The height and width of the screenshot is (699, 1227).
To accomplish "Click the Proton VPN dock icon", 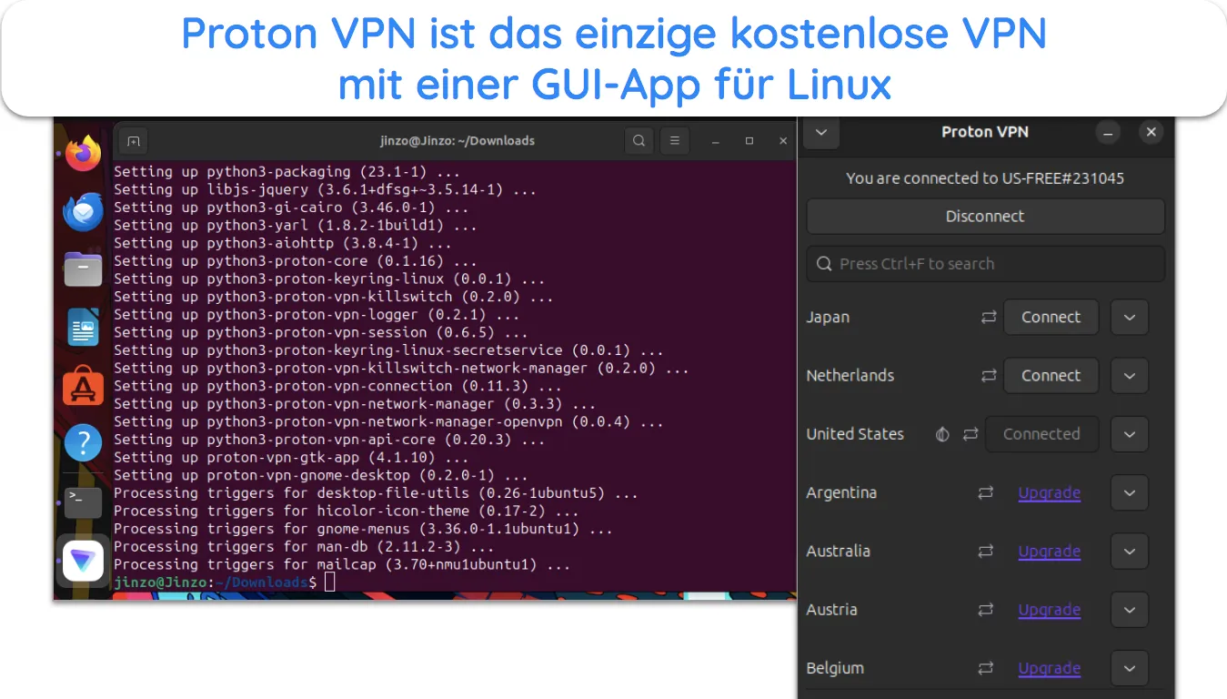I will (83, 561).
